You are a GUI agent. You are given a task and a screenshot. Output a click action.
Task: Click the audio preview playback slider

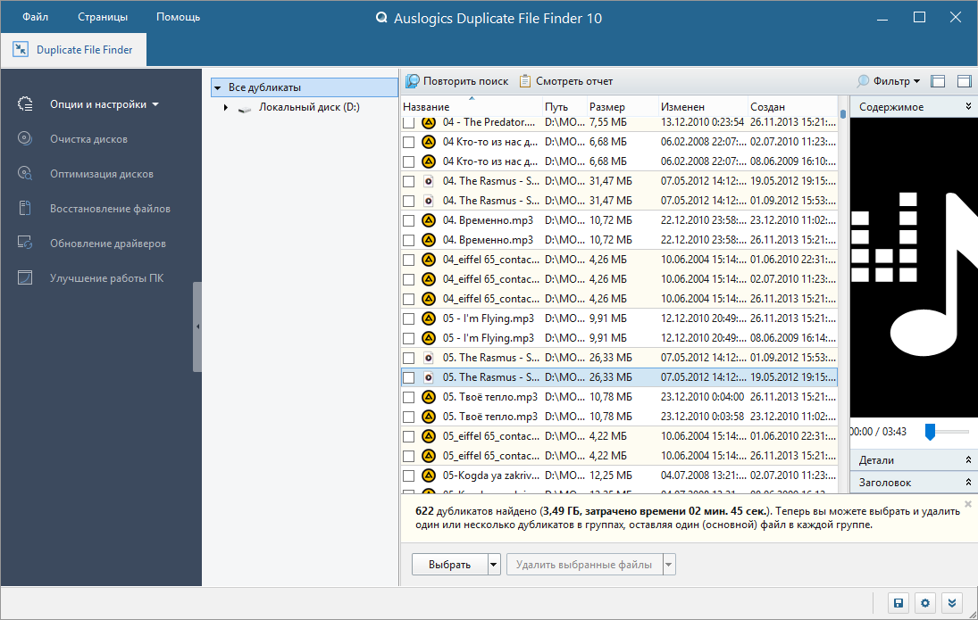pos(947,431)
